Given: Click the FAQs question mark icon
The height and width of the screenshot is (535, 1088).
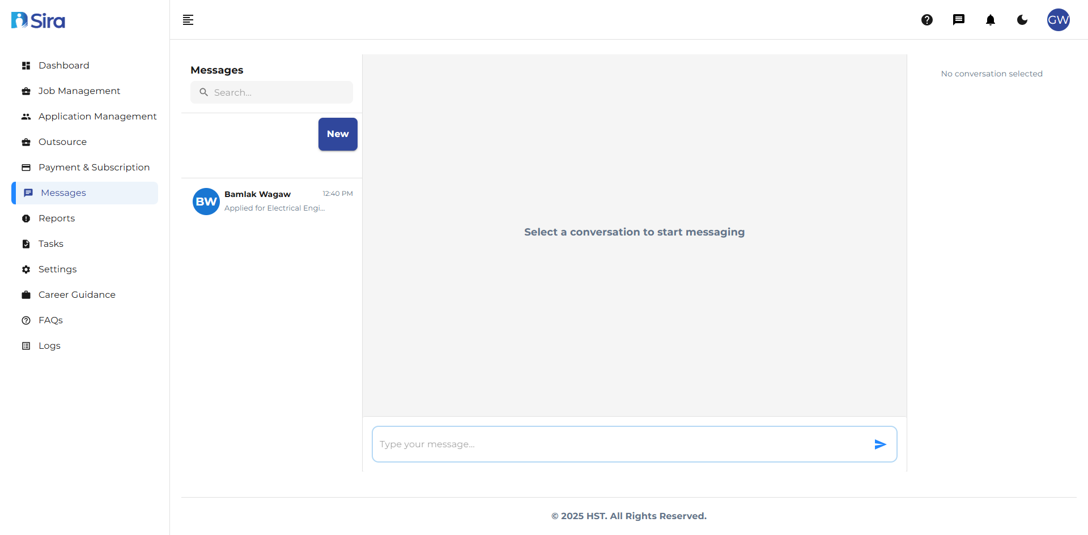Looking at the screenshot, I should coord(26,320).
